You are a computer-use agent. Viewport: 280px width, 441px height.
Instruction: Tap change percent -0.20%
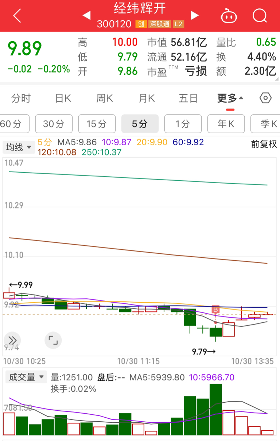pos(54,69)
